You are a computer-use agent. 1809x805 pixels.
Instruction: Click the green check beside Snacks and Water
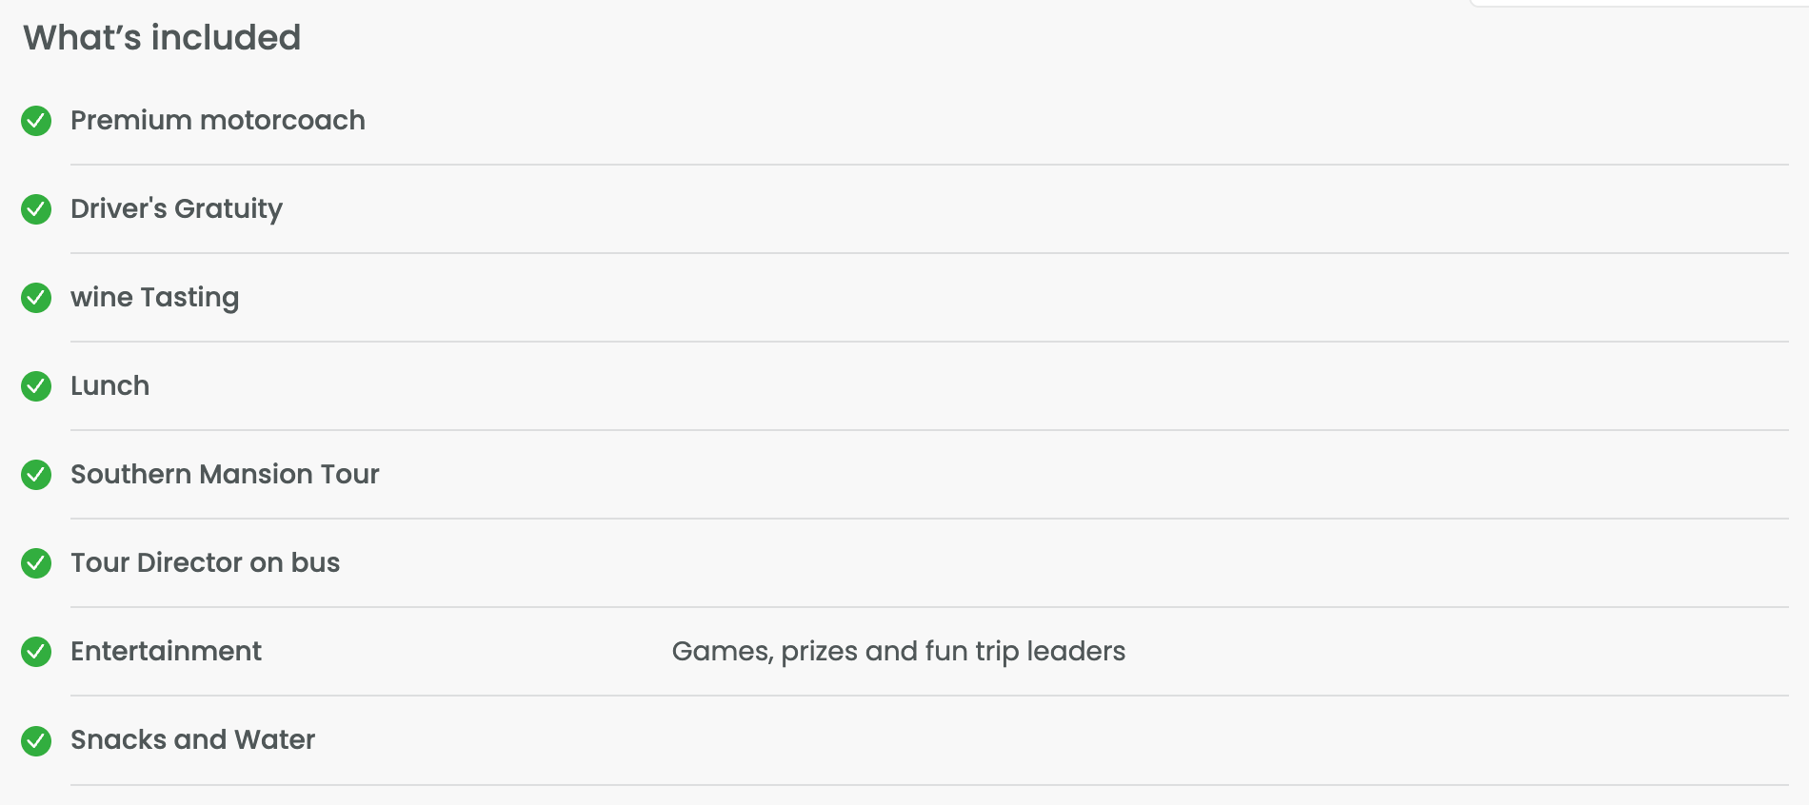pos(36,740)
